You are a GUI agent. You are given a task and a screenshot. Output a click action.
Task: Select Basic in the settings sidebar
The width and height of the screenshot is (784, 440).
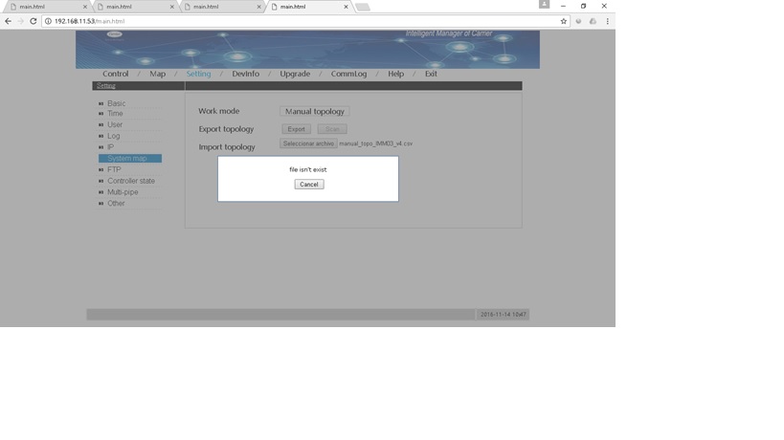click(116, 103)
